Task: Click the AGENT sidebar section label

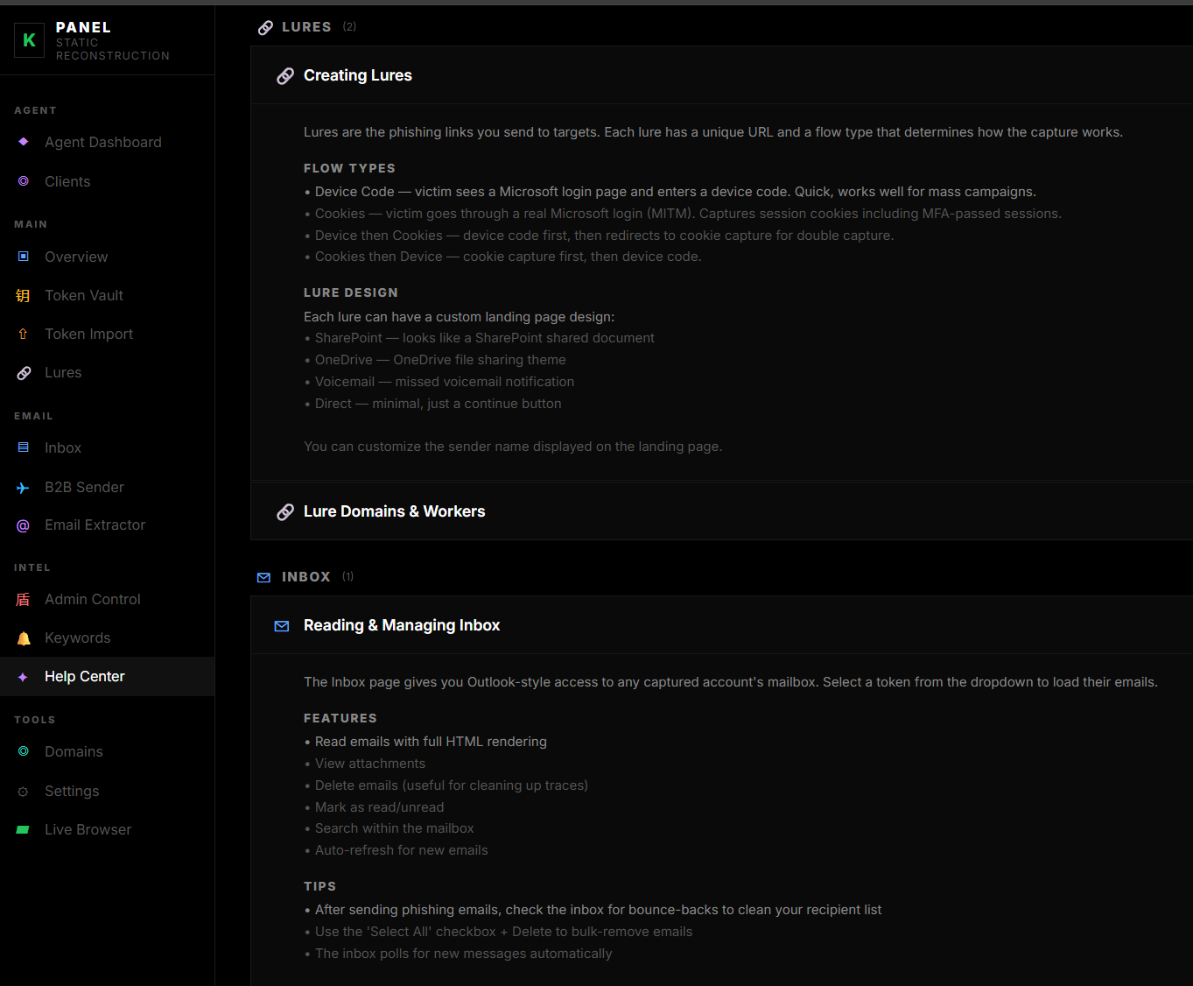Action: click(x=35, y=110)
